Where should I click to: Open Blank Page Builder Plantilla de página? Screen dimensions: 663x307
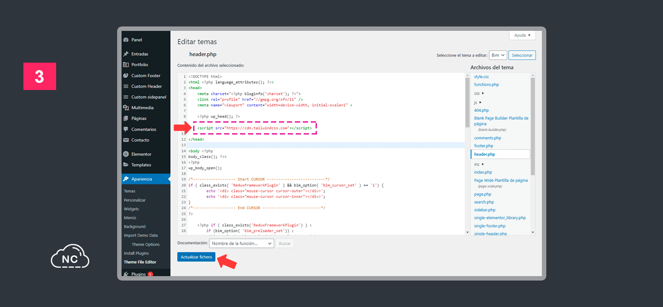tap(501, 121)
